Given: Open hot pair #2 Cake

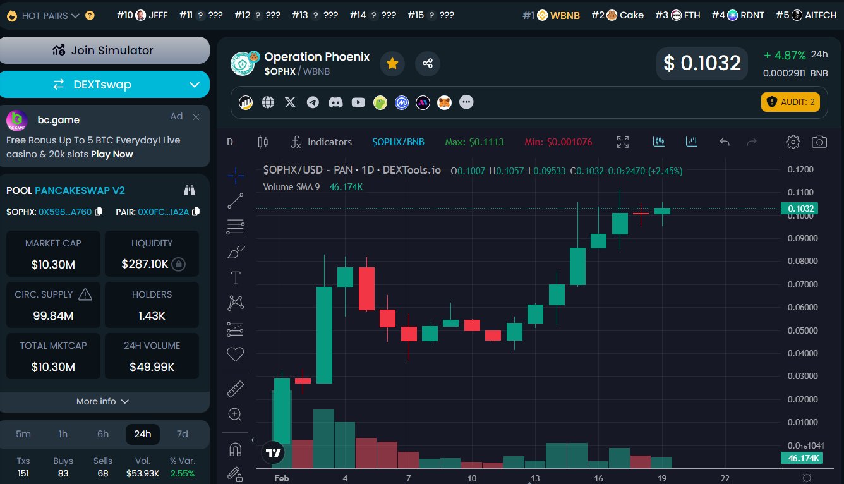Looking at the screenshot, I should (617, 15).
